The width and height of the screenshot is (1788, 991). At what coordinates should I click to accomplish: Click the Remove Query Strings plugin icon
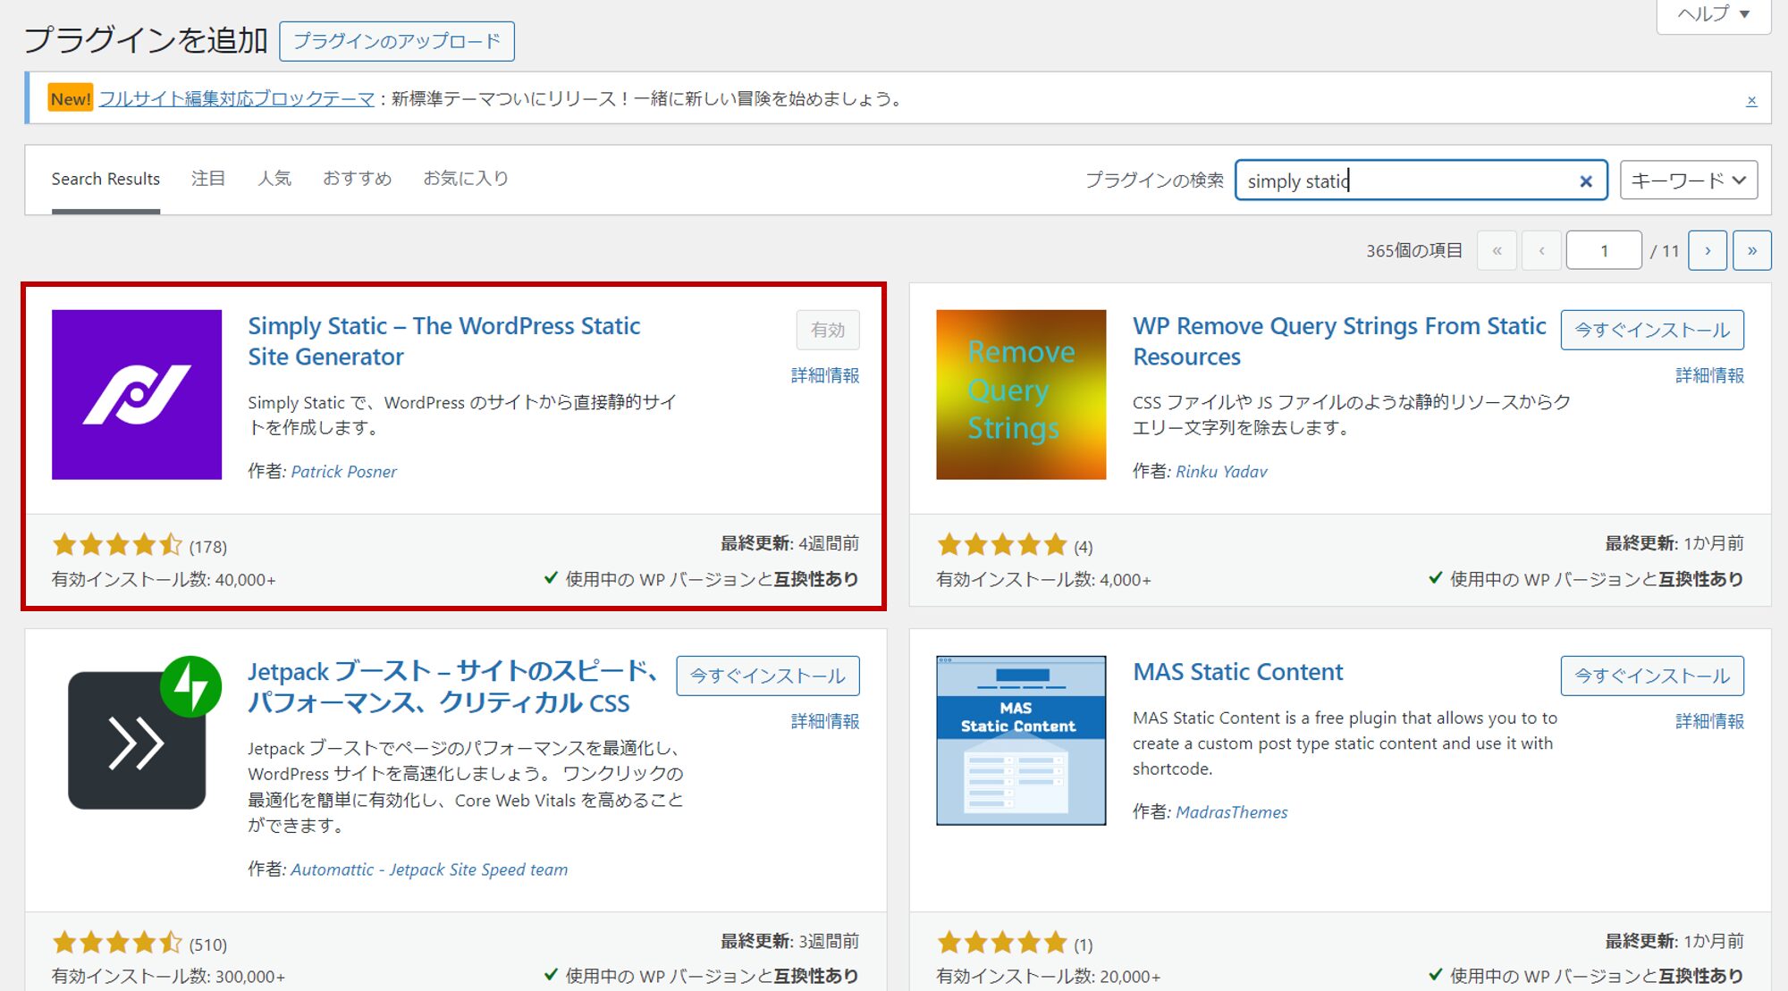(x=1021, y=394)
